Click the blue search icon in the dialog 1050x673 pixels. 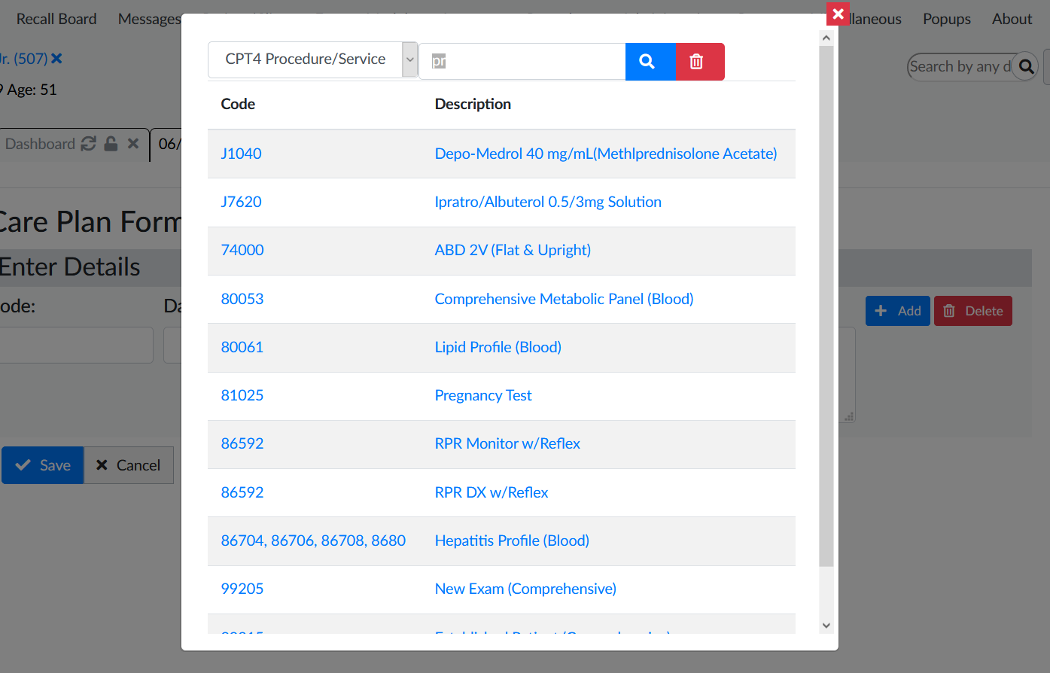coord(650,61)
